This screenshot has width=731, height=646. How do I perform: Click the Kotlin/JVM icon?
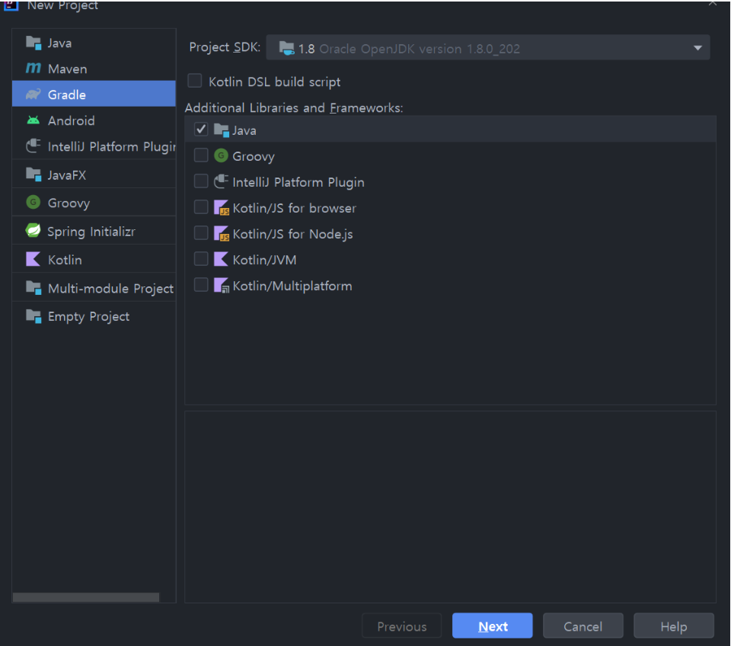(221, 259)
